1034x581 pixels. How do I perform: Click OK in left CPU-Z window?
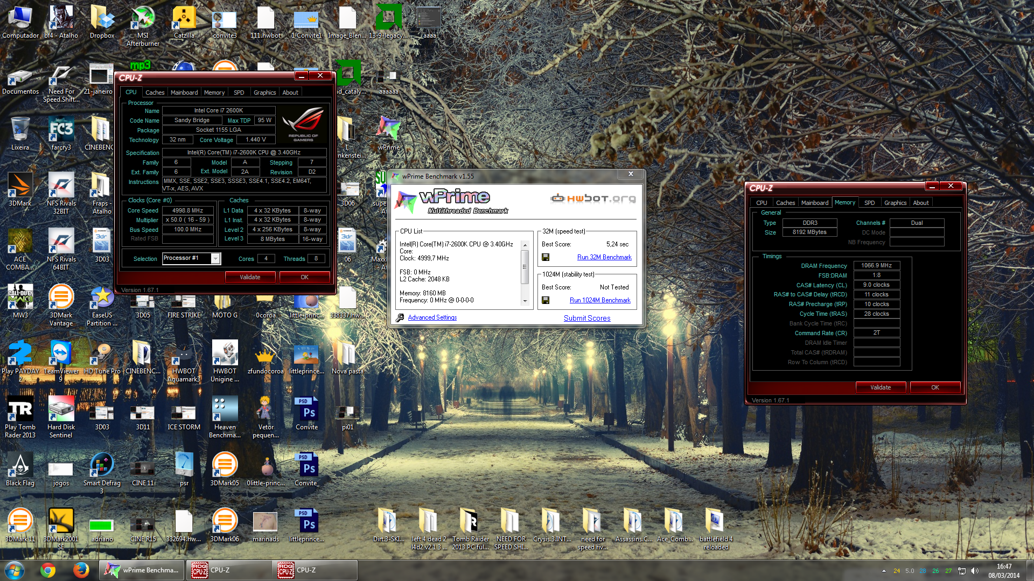click(304, 277)
